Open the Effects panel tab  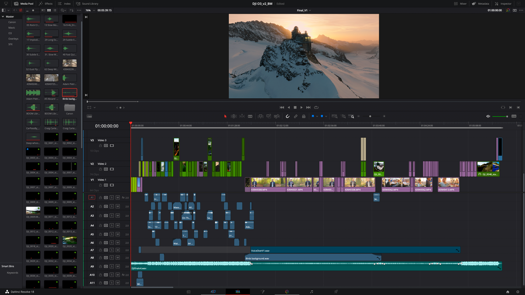click(45, 3)
